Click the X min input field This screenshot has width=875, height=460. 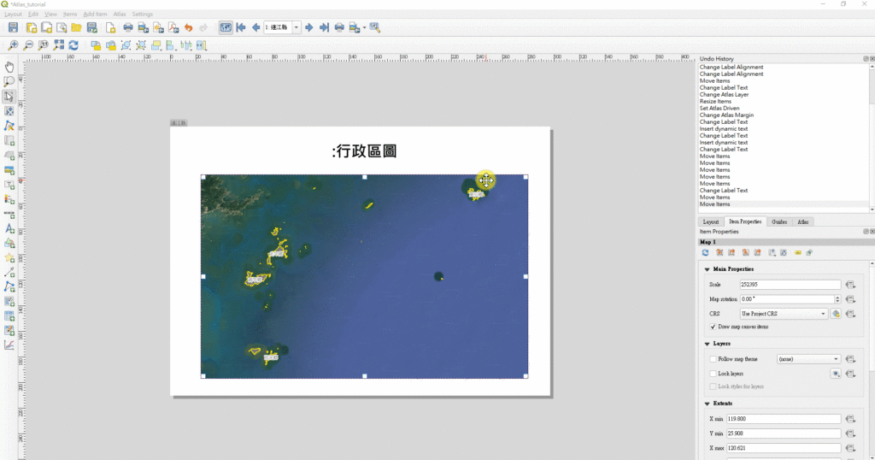(x=784, y=419)
